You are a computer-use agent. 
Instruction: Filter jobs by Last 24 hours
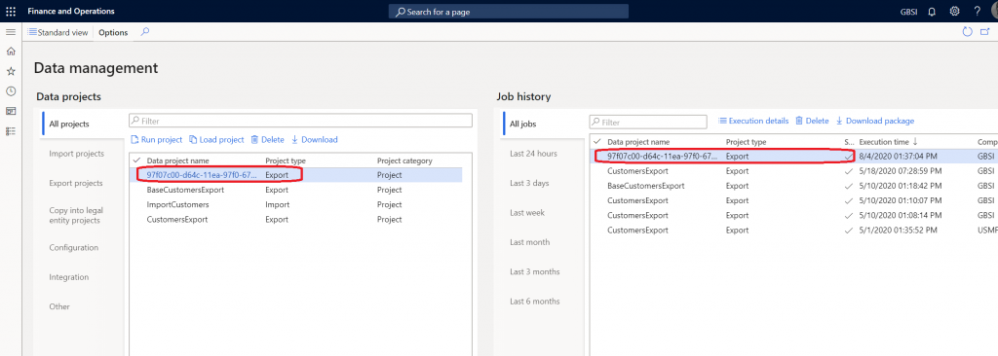tap(533, 154)
